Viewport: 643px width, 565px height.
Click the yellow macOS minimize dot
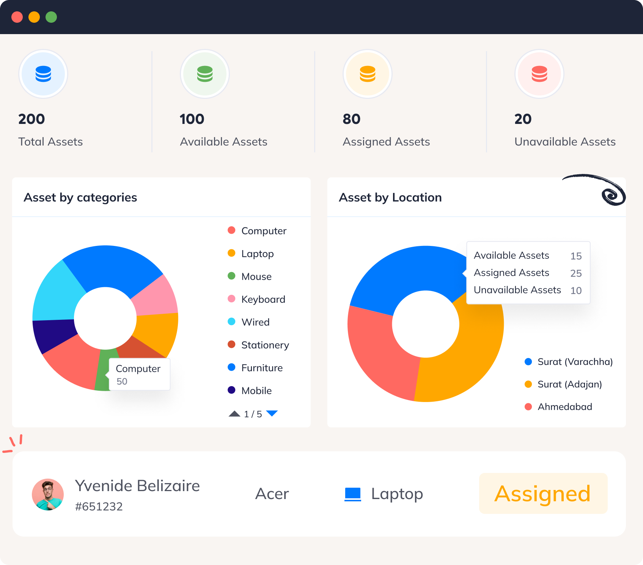(34, 17)
